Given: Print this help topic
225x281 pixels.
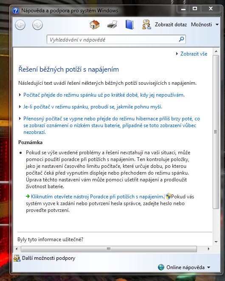Looking at the screenshot, I should [112, 25].
